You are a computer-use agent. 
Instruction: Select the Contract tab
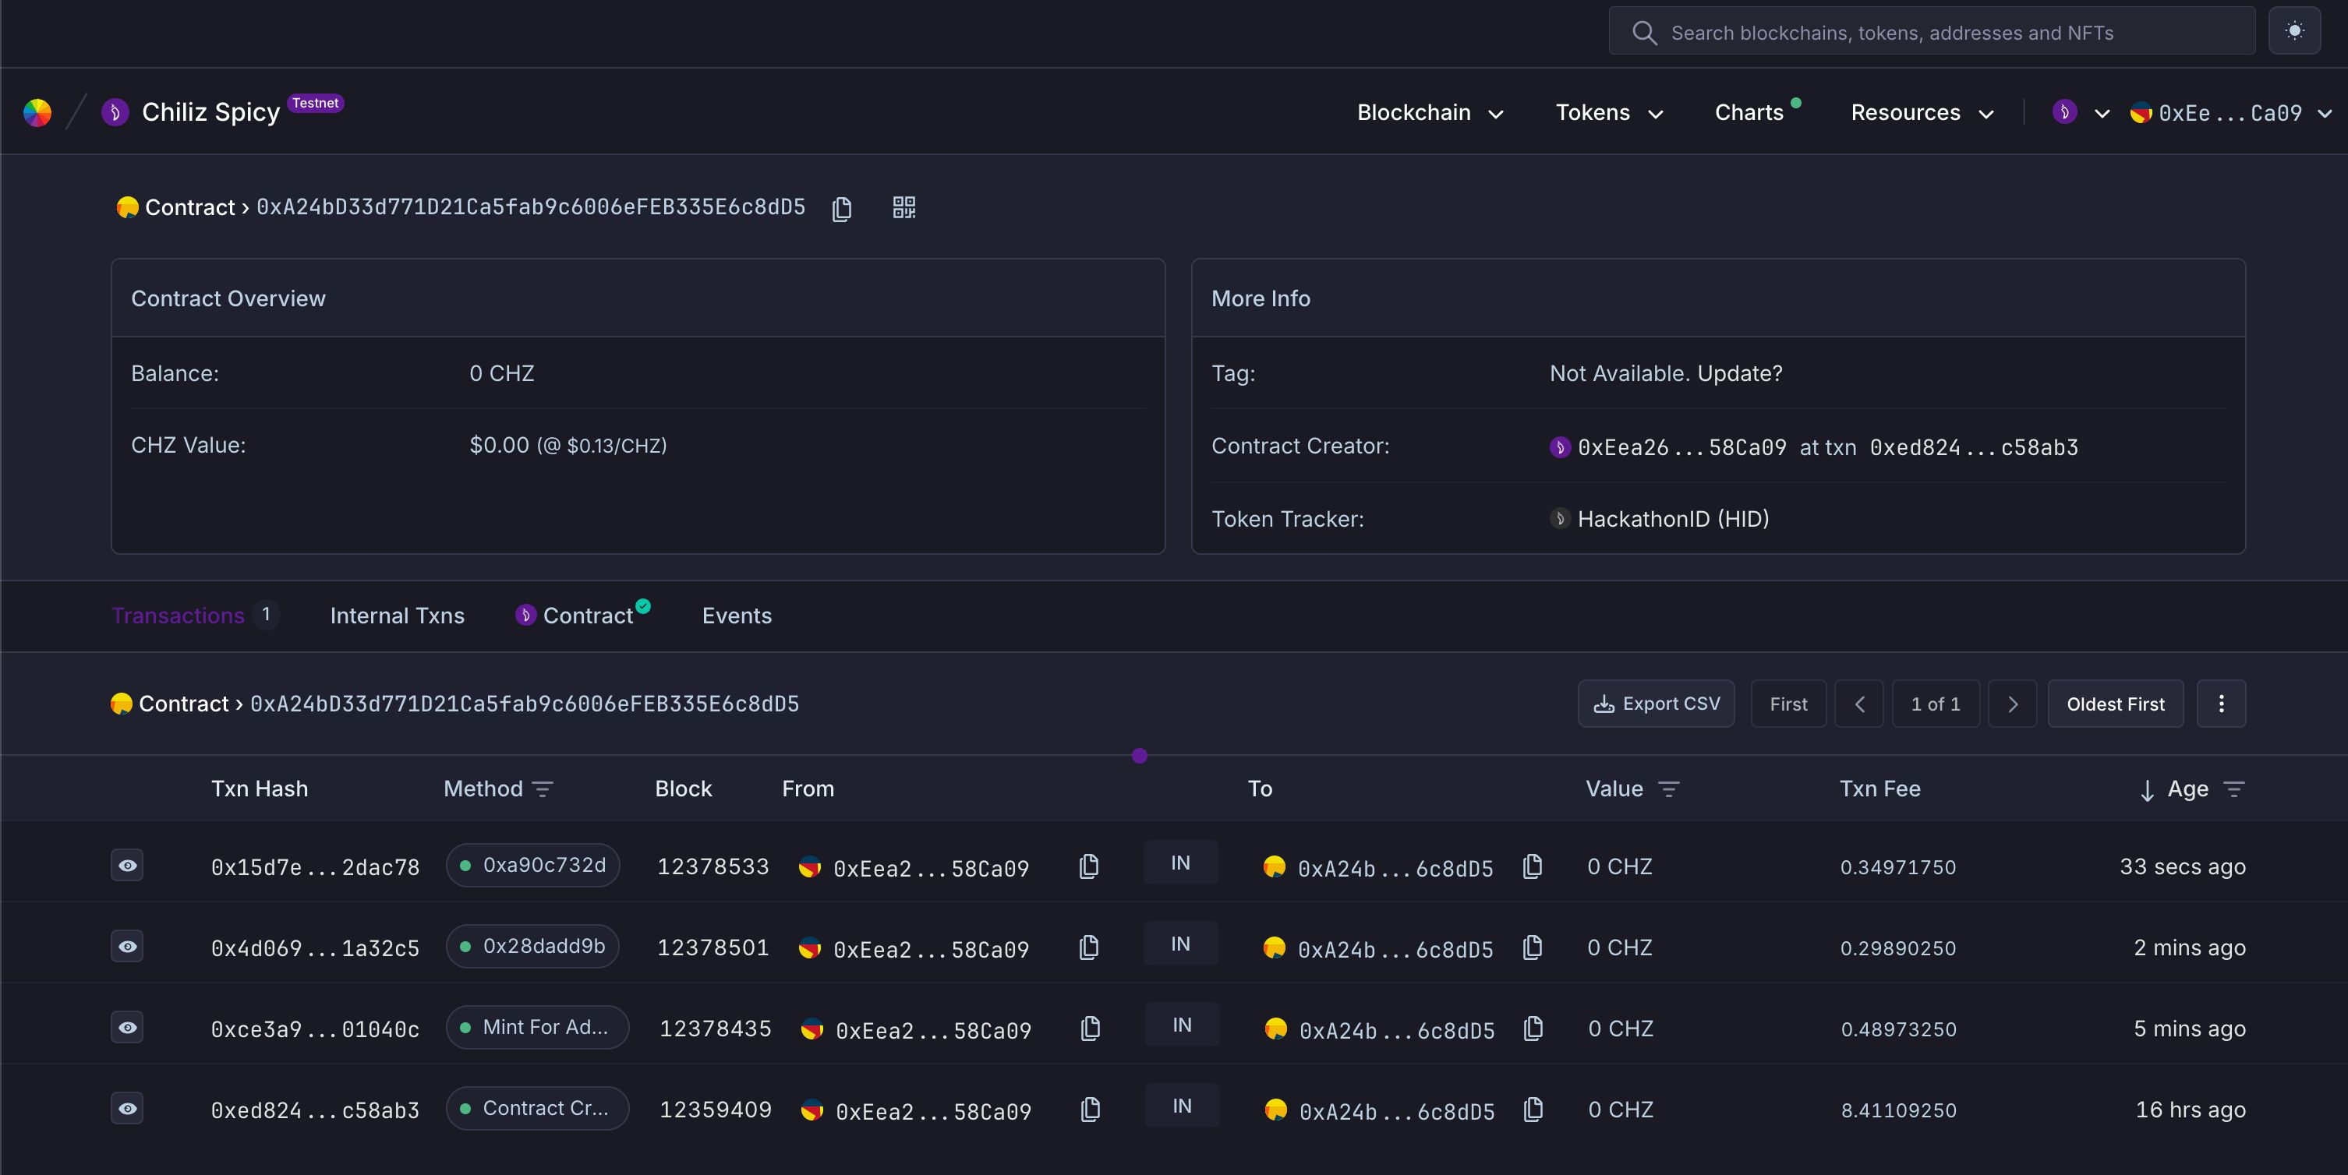(585, 613)
